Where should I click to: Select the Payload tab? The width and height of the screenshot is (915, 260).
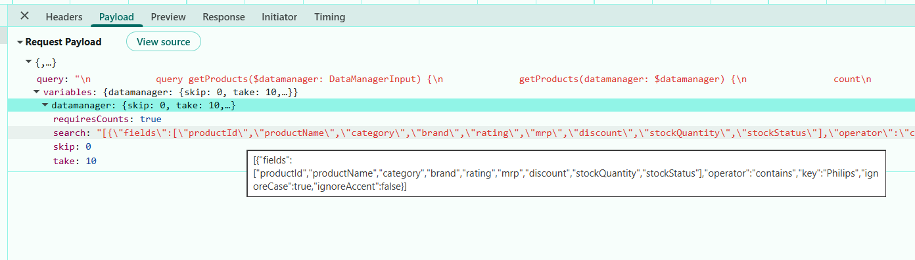[x=116, y=17]
